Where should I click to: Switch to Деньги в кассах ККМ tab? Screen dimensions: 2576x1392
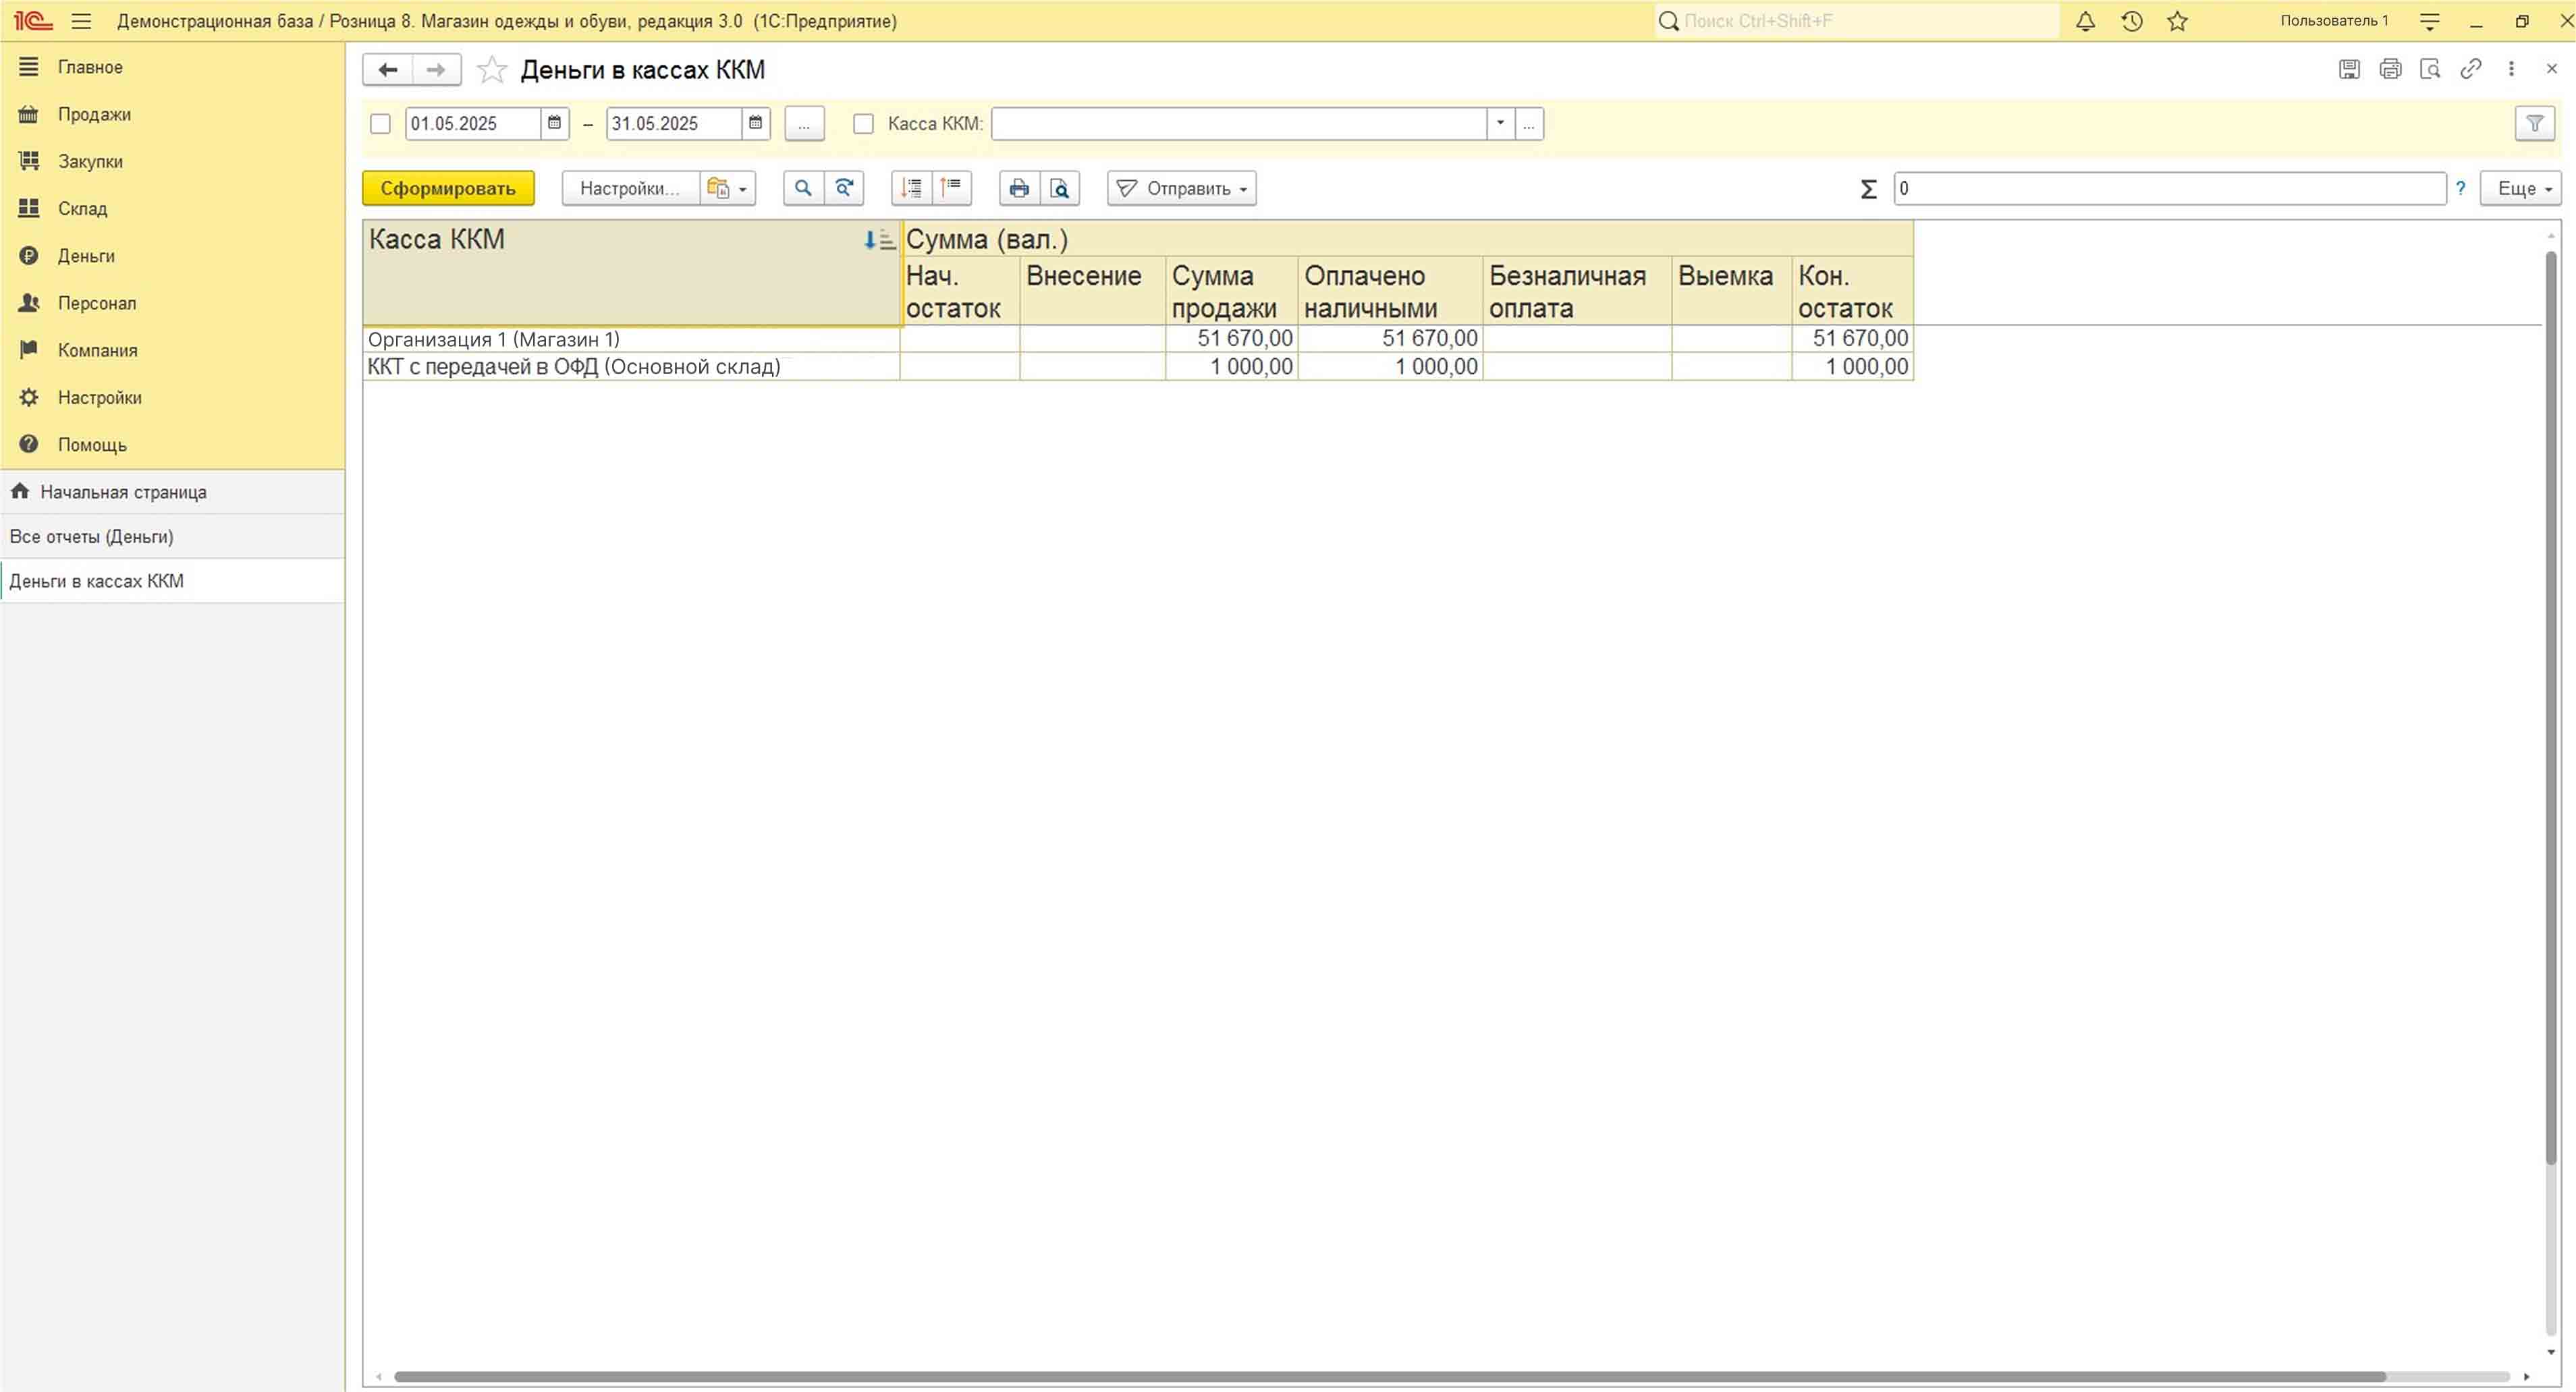[x=172, y=581]
